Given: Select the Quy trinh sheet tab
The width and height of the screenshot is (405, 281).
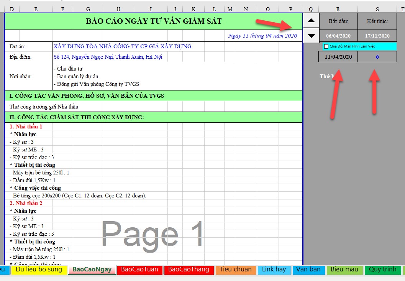Looking at the screenshot, I should click(x=382, y=269).
